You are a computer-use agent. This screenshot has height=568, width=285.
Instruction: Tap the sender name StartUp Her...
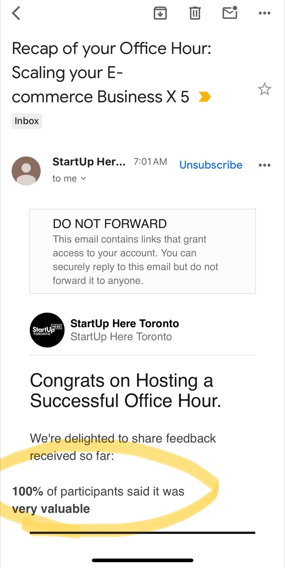[89, 162]
